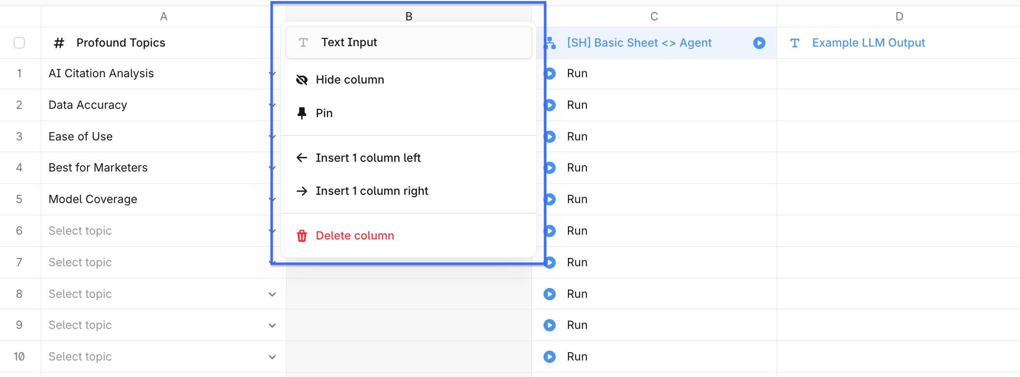Choose Delete column in the menu

pos(408,236)
